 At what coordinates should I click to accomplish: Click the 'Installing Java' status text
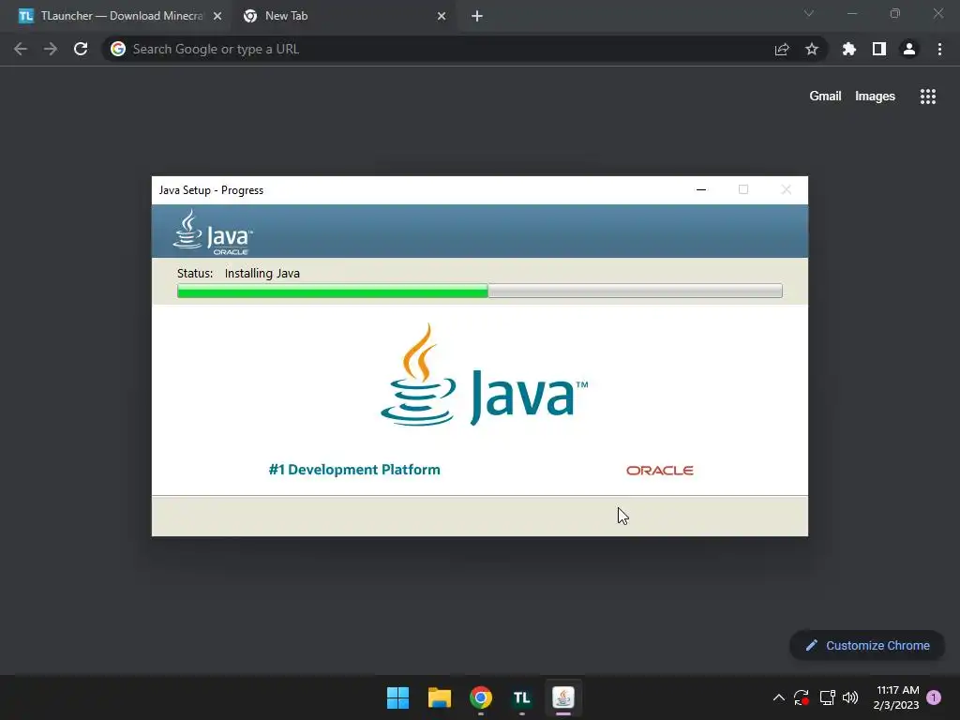tap(262, 274)
